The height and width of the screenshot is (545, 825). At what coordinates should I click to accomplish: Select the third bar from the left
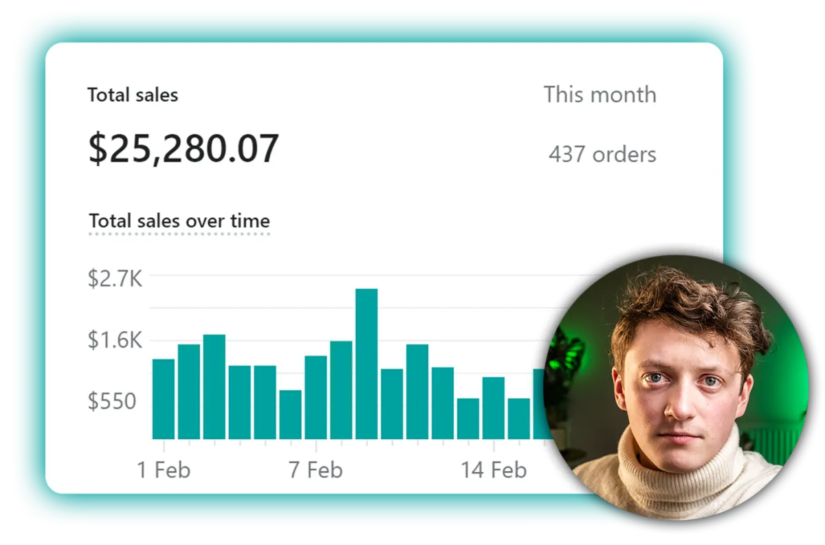pos(214,386)
